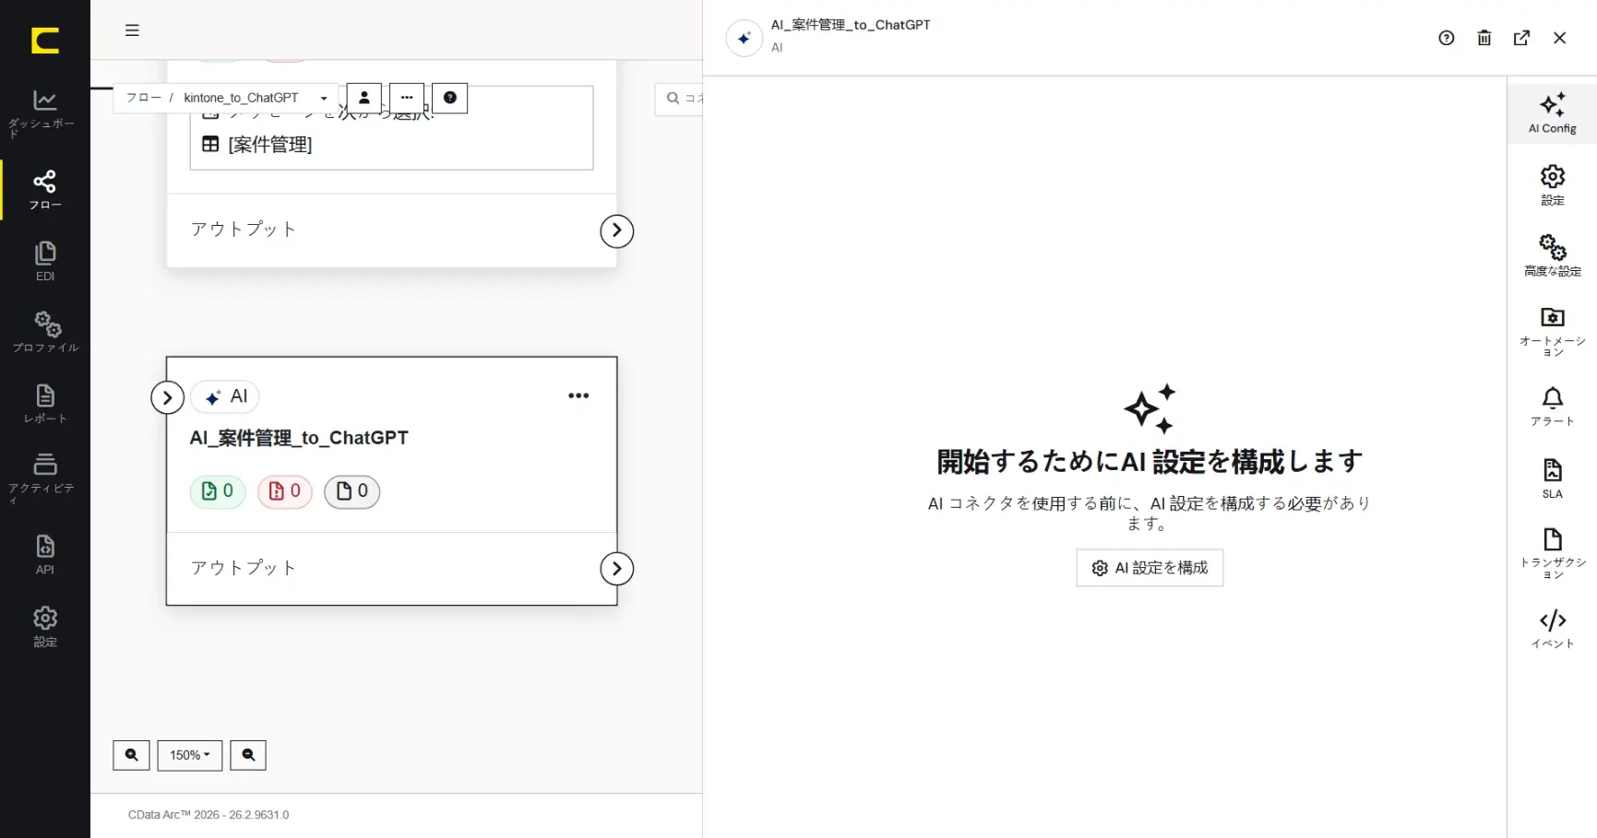
Task: Select the SLA tab
Action: [x=1552, y=478]
